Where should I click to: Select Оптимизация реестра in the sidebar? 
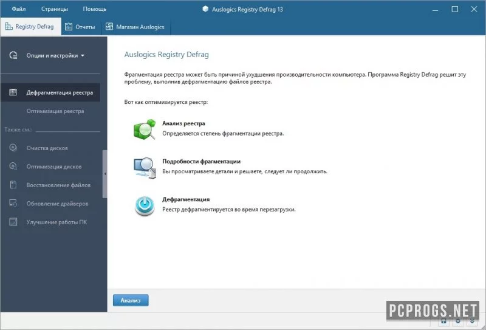(55, 111)
